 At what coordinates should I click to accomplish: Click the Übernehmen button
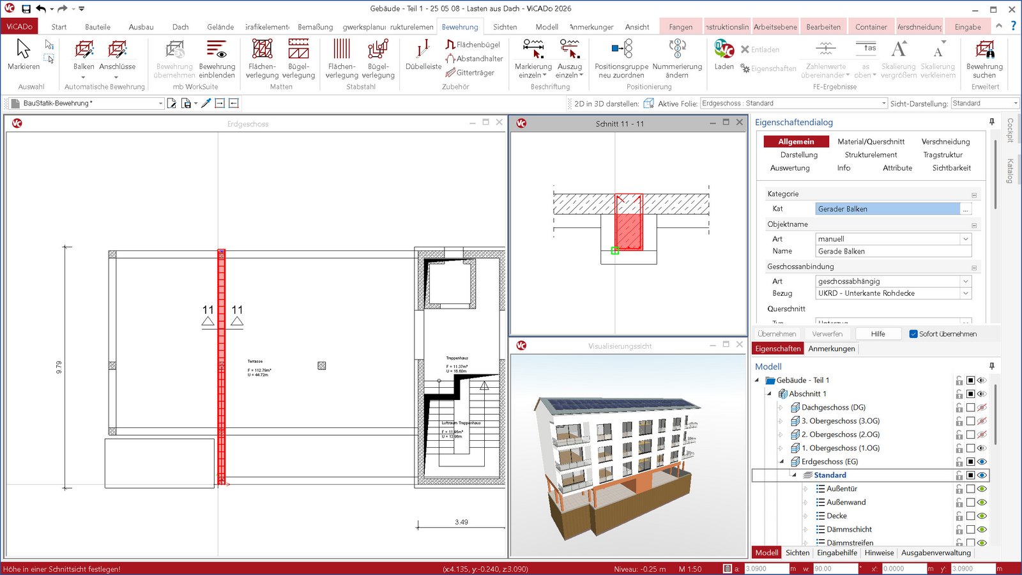[x=777, y=334]
